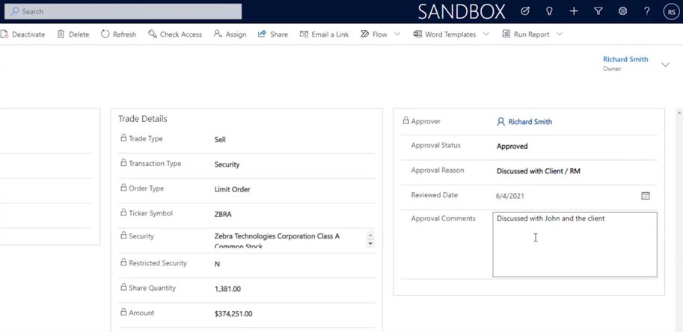This screenshot has height=332, width=683.
Task: Open the Reviewed Date calendar picker icon
Action: pyautogui.click(x=646, y=195)
